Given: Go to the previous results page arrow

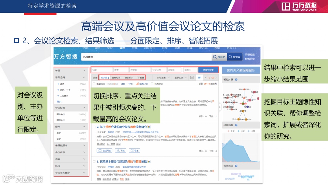Looking at the screenshot, I should (x=206, y=78).
